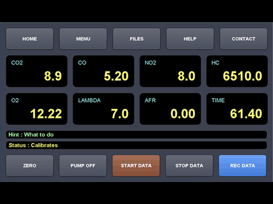273x204 pixels.
Task: Toggle the PUMP OFF button
Action: (x=83, y=166)
